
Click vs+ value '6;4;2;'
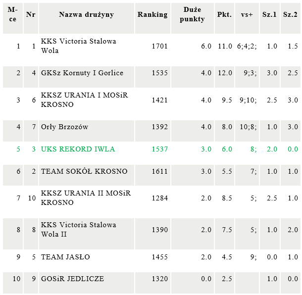pyautogui.click(x=247, y=46)
